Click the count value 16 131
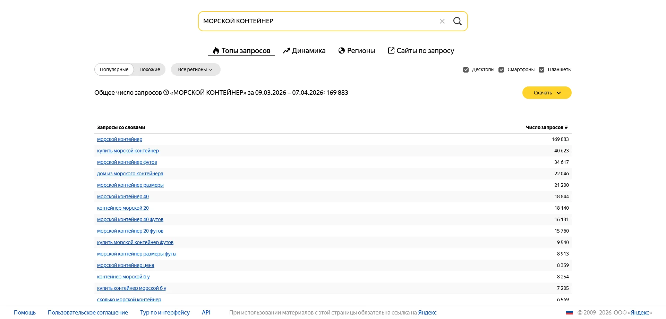The width and height of the screenshot is (666, 319). (x=562, y=219)
